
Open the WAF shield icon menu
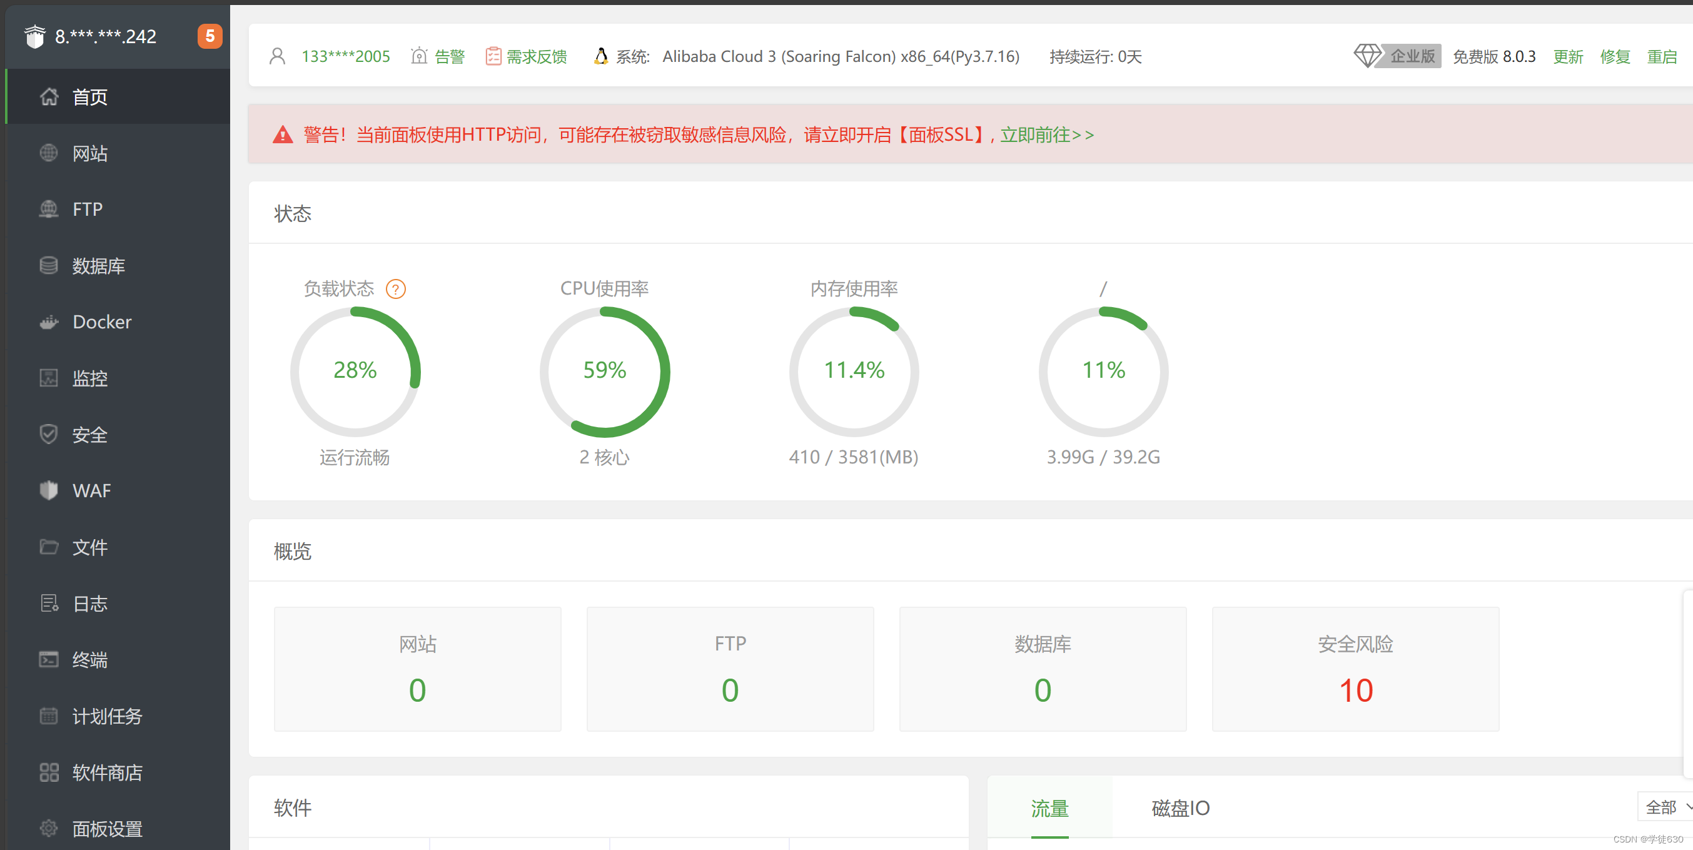pyautogui.click(x=49, y=490)
